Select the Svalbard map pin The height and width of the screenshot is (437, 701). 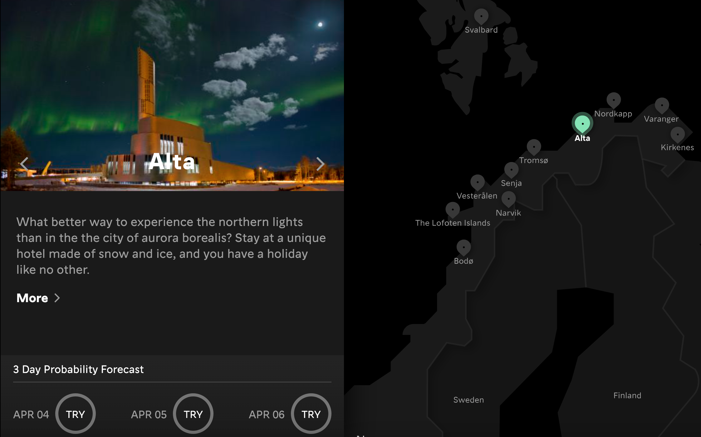[x=481, y=16]
